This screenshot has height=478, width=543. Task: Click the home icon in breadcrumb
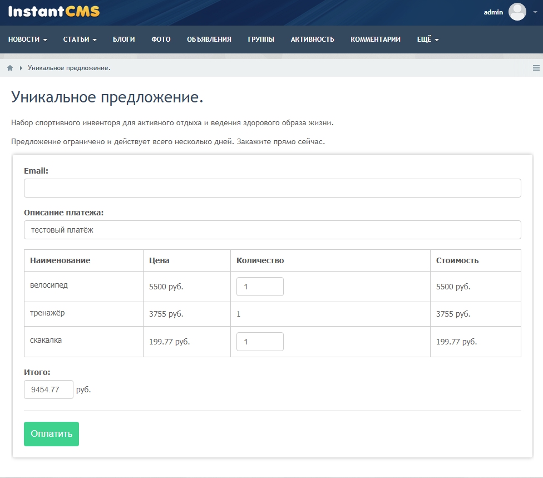[x=10, y=68]
